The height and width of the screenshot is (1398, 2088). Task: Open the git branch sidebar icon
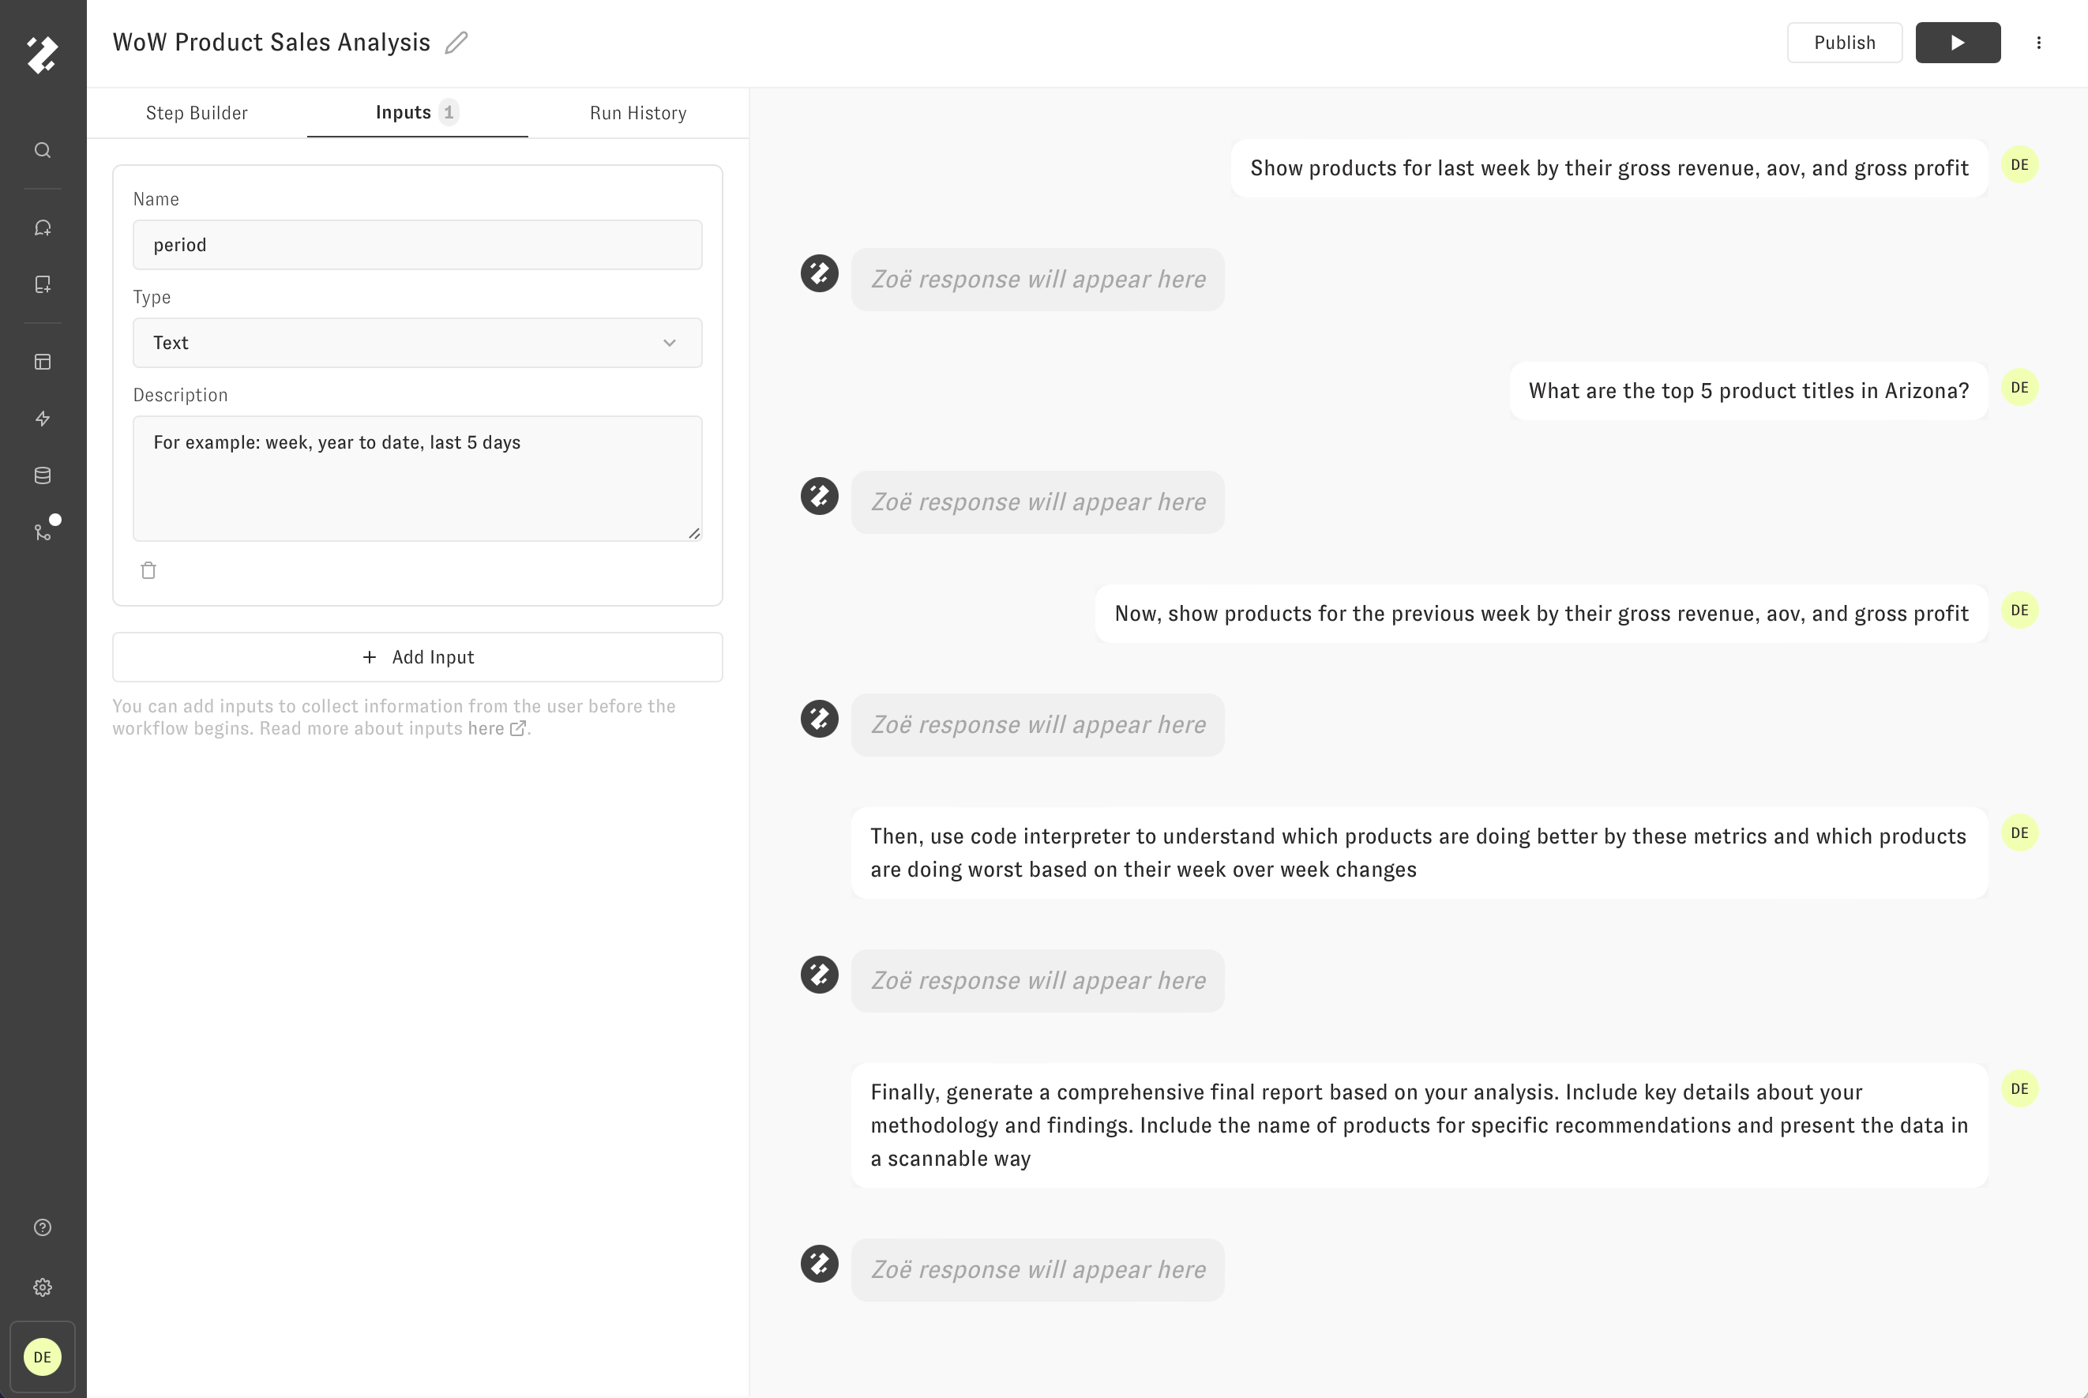tap(43, 532)
